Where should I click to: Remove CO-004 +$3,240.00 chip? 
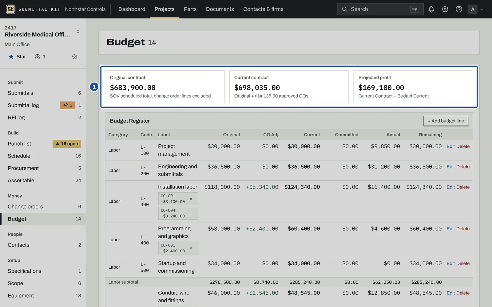coord(191,213)
